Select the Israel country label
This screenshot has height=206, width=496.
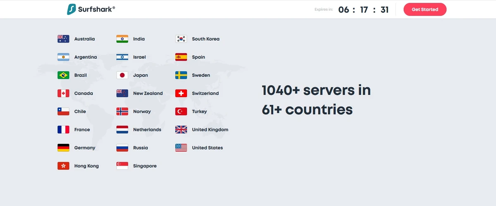tap(139, 57)
